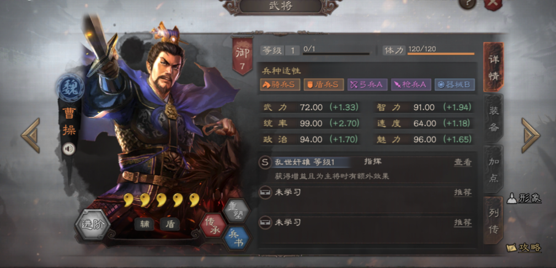Click 推荐 for the second unlearned skill
The image size is (556, 268).
463,223
